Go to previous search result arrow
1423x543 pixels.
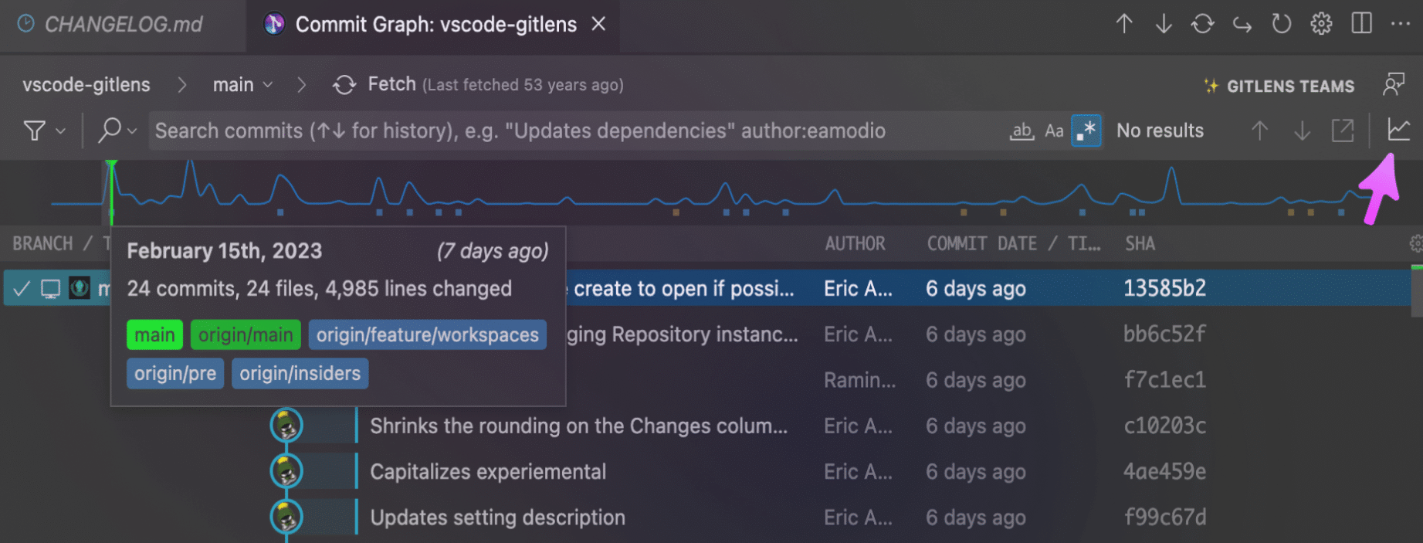click(1259, 131)
